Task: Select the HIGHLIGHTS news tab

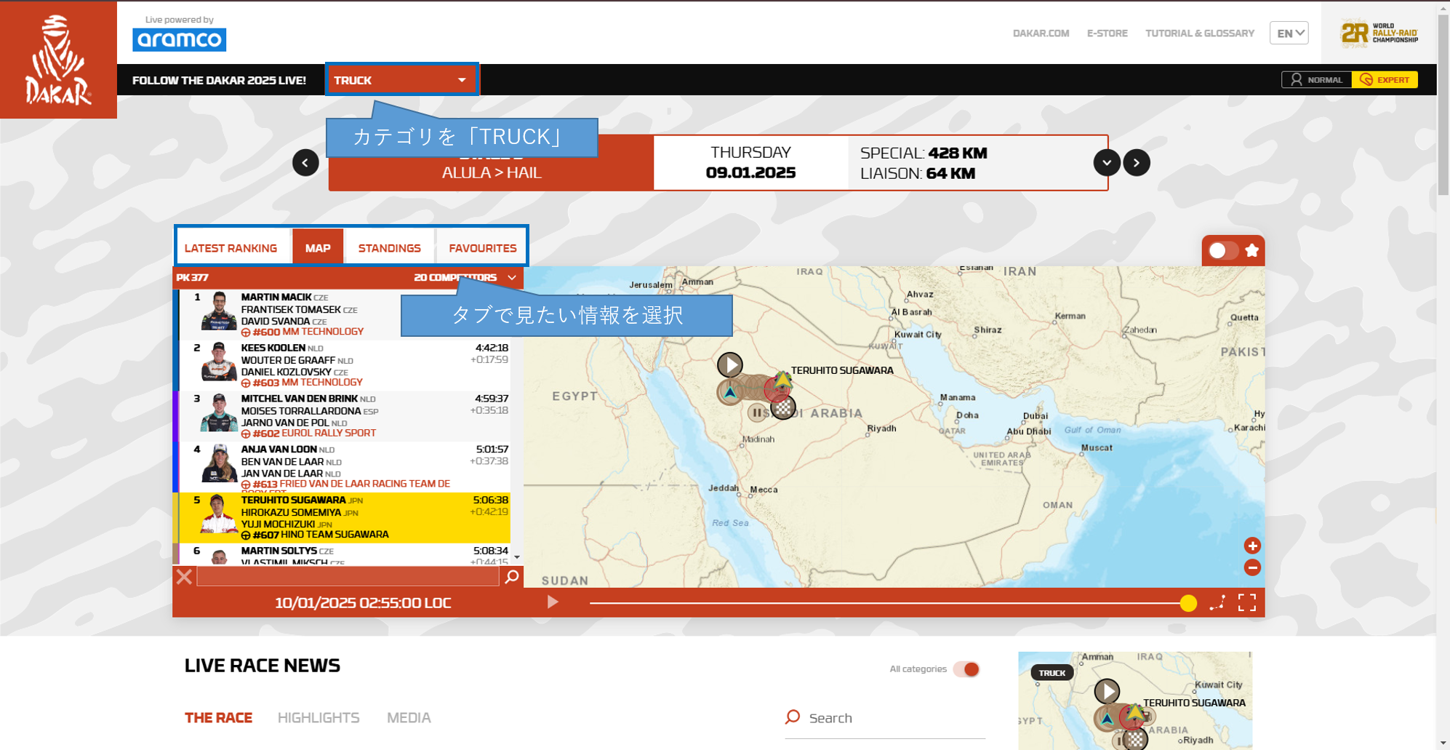Action: (x=319, y=718)
